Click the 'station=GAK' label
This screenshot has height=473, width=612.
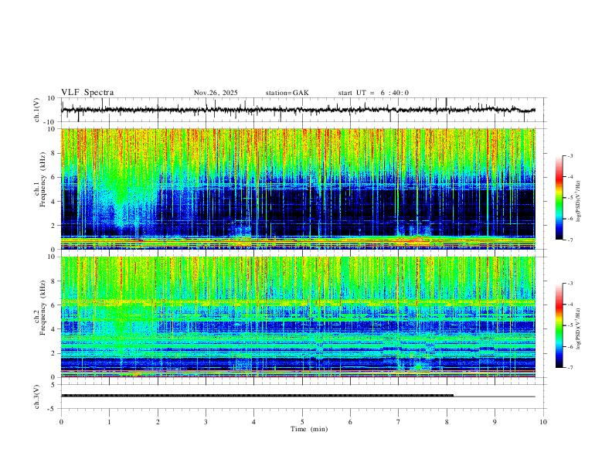click(x=287, y=93)
